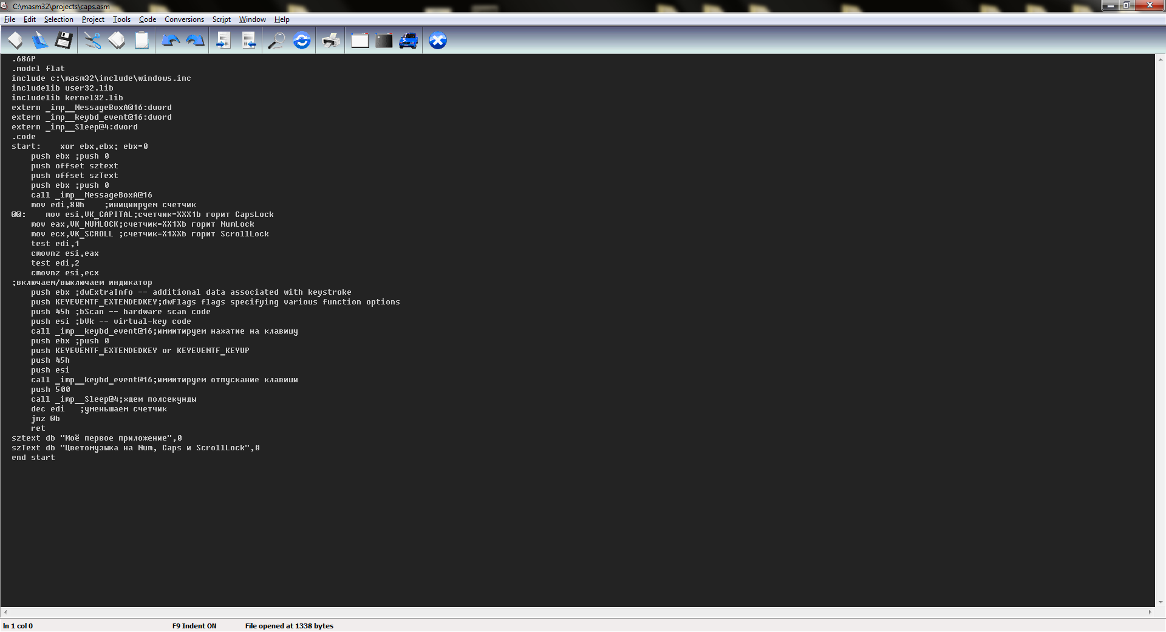Save file using floppy disk icon
This screenshot has width=1166, height=632.
pos(64,41)
